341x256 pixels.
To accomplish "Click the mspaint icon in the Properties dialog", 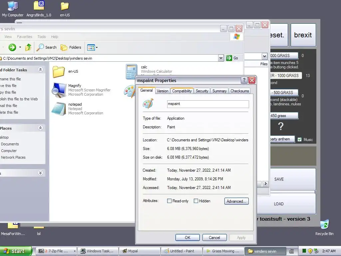I will 148,104.
